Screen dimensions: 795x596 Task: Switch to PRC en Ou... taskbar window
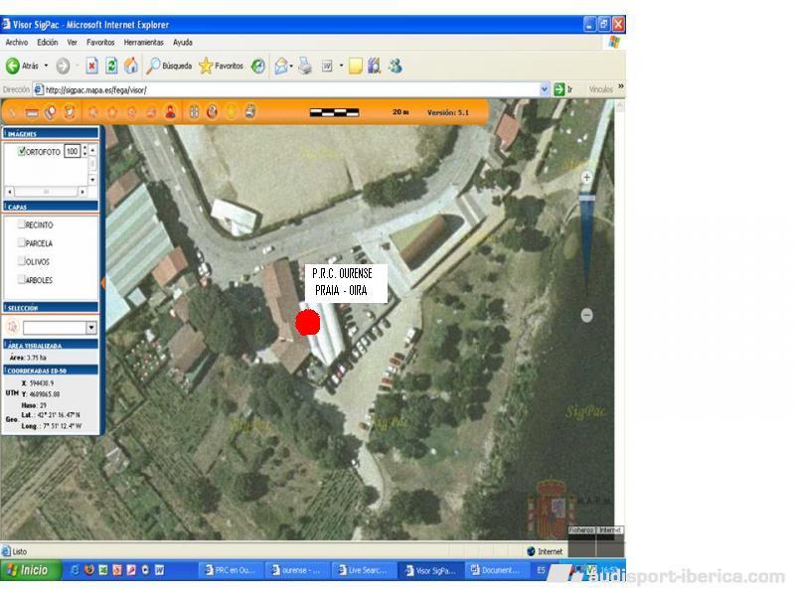pos(231,570)
